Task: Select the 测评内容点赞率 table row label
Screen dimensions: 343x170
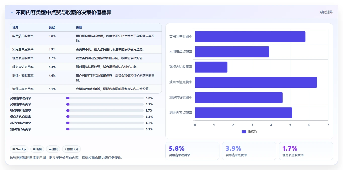Action: [x=23, y=89]
